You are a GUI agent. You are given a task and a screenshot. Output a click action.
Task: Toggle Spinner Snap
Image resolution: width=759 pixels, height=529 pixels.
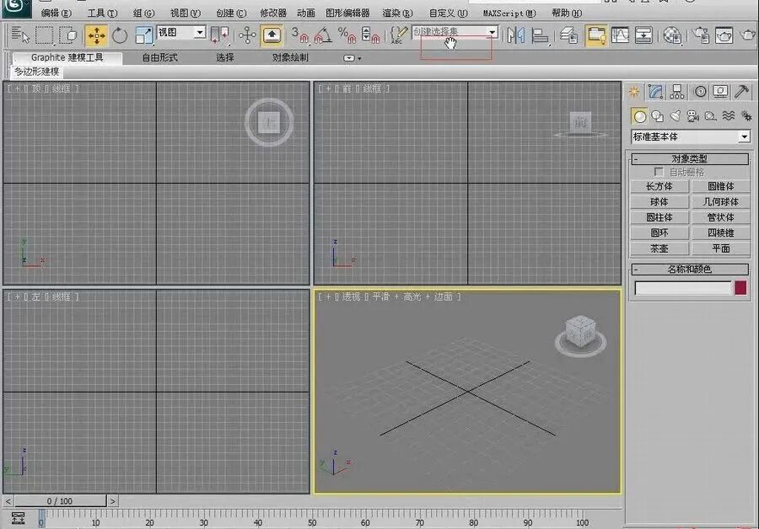[x=370, y=35]
